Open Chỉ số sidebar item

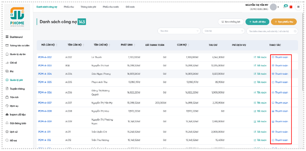pyautogui.click(x=12, y=63)
